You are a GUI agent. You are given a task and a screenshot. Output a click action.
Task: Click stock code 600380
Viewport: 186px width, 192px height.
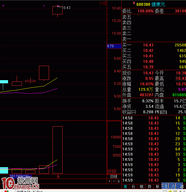point(143,4)
